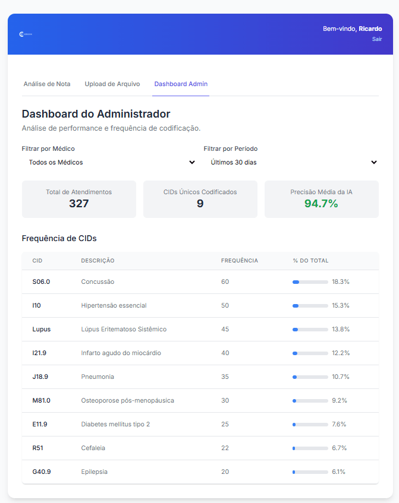Click the Total de Atendimentos card
Viewport: 399px width, 503px height.
point(79,199)
